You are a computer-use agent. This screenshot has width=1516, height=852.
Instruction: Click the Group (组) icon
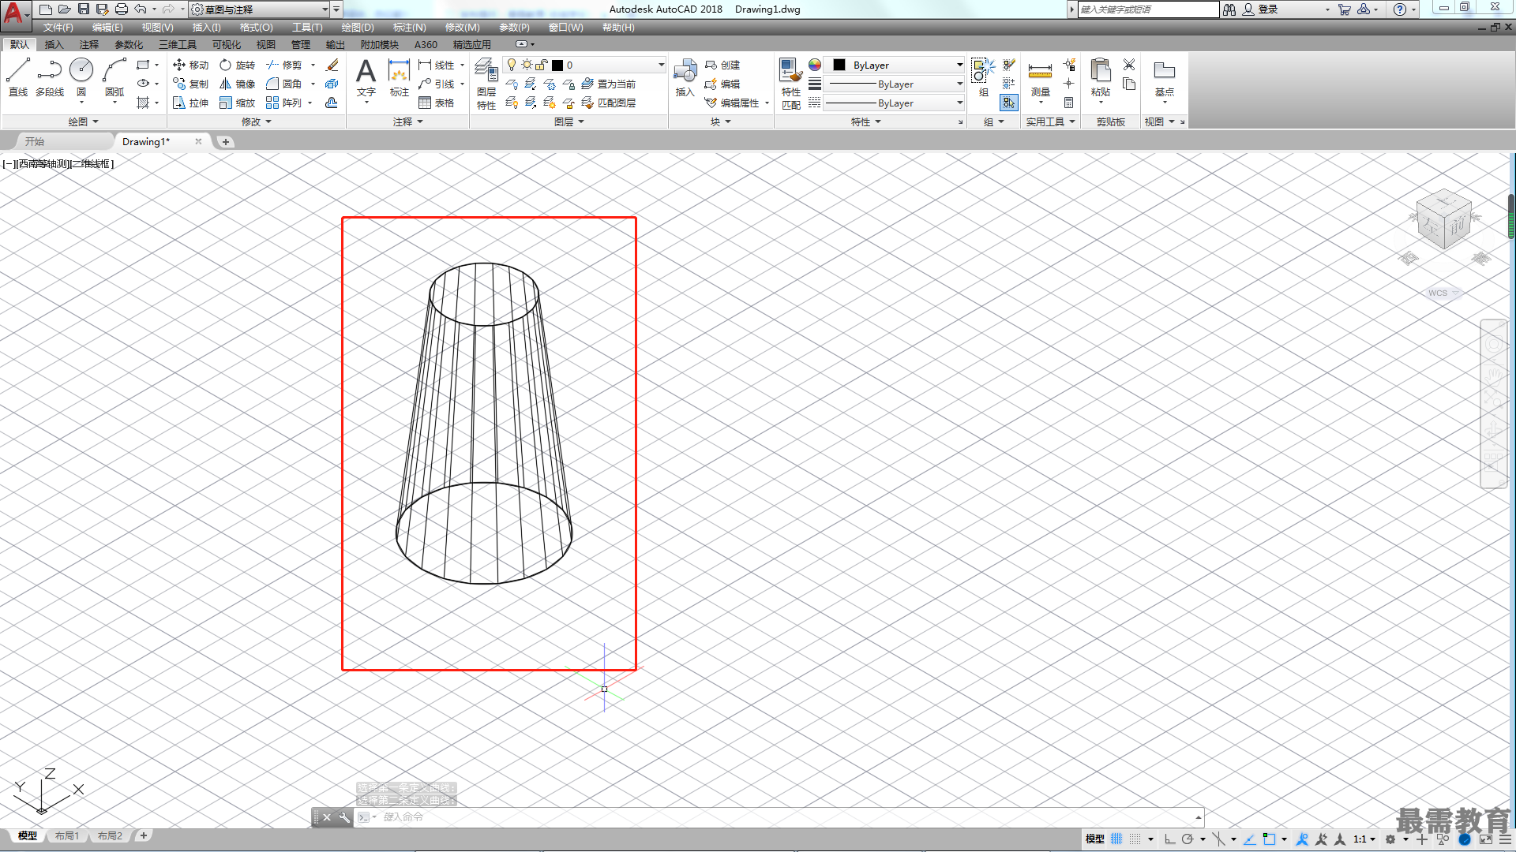(983, 77)
